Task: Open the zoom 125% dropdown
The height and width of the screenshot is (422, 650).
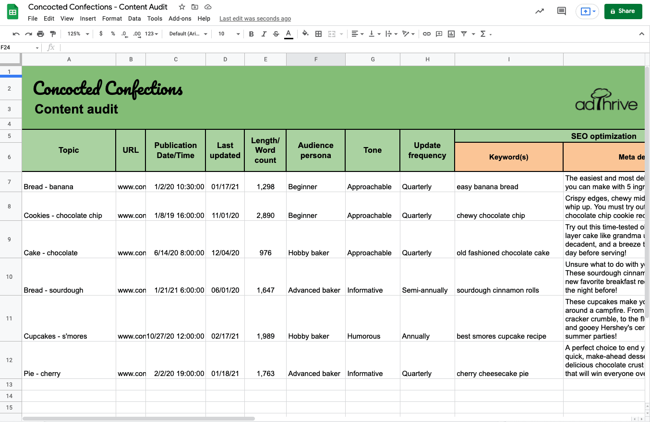Action: click(78, 34)
